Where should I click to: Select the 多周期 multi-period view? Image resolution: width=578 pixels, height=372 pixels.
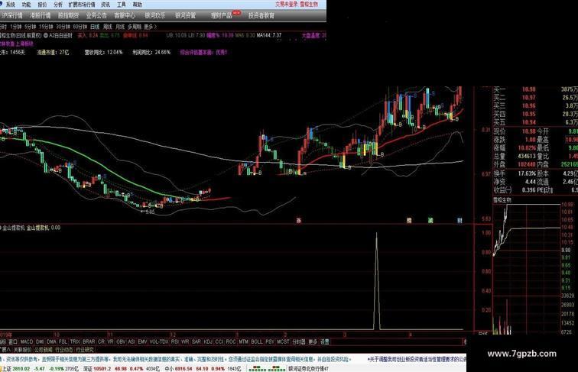coord(135,27)
